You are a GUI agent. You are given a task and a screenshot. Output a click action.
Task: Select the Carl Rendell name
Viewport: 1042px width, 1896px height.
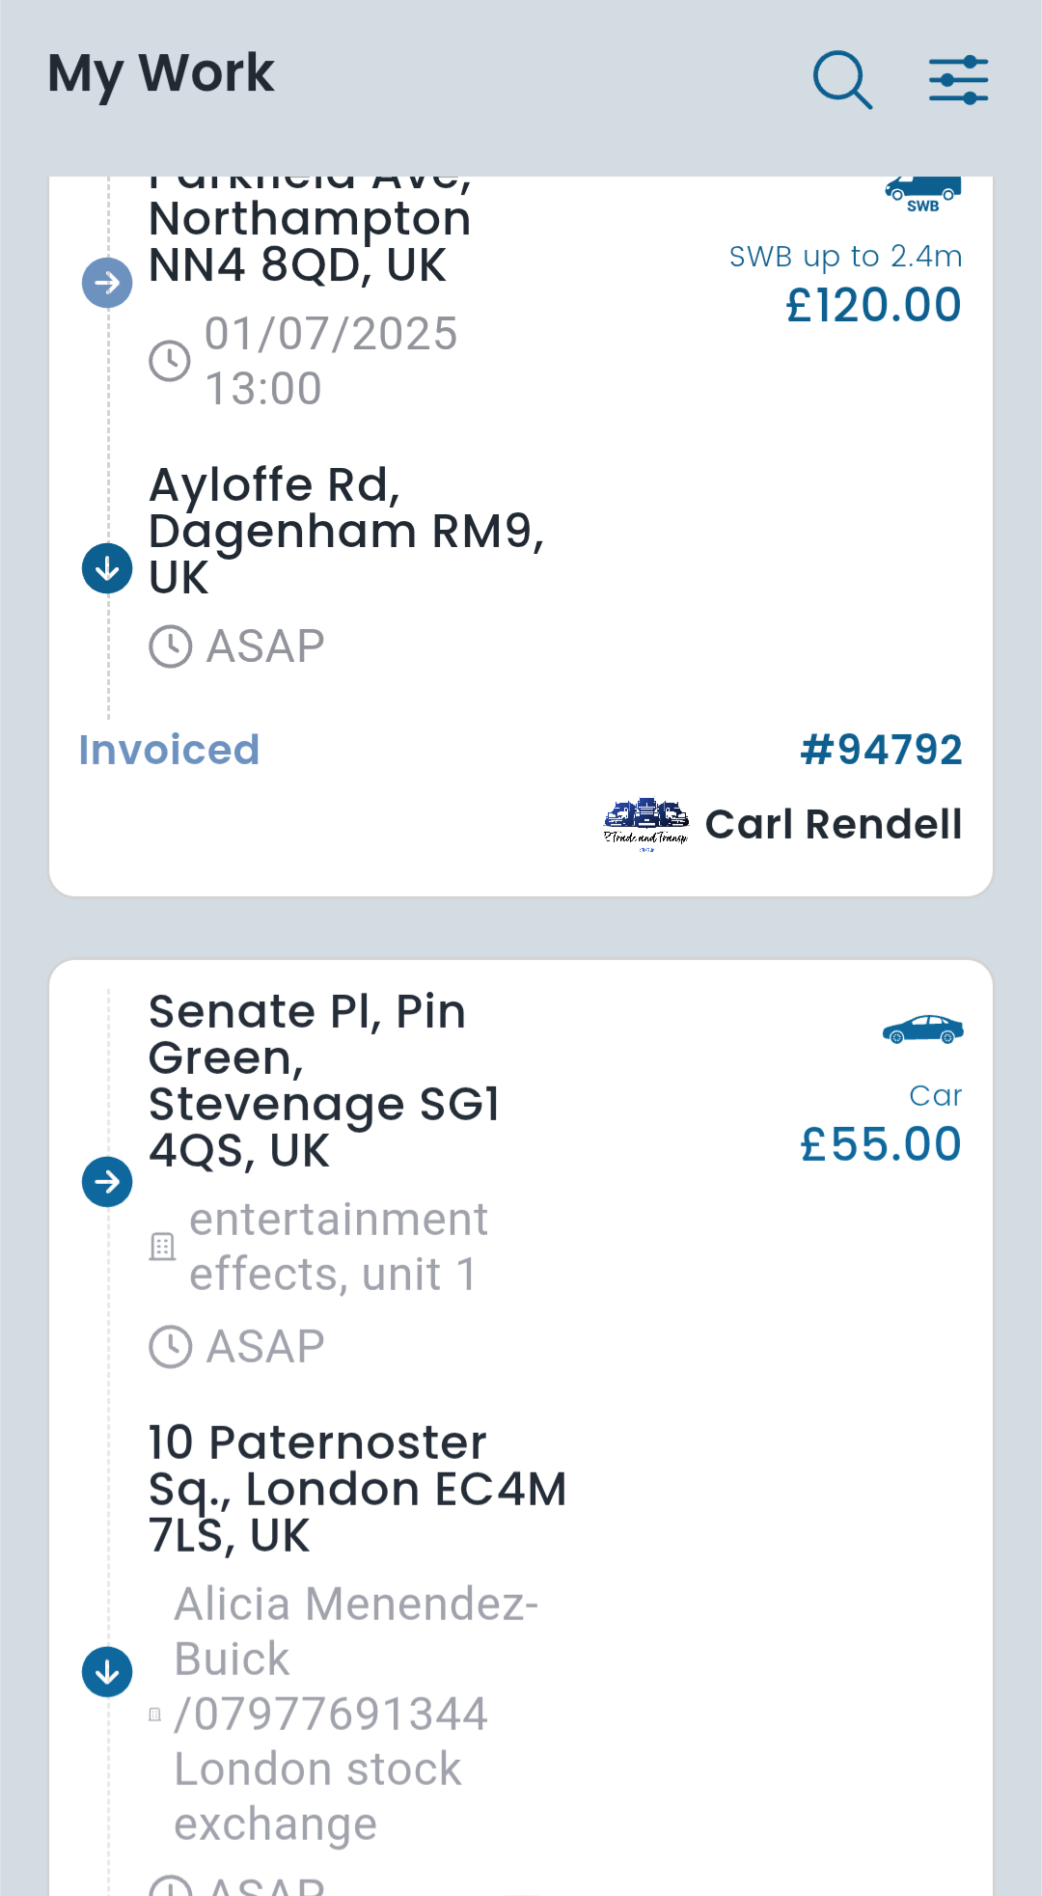pos(834,825)
